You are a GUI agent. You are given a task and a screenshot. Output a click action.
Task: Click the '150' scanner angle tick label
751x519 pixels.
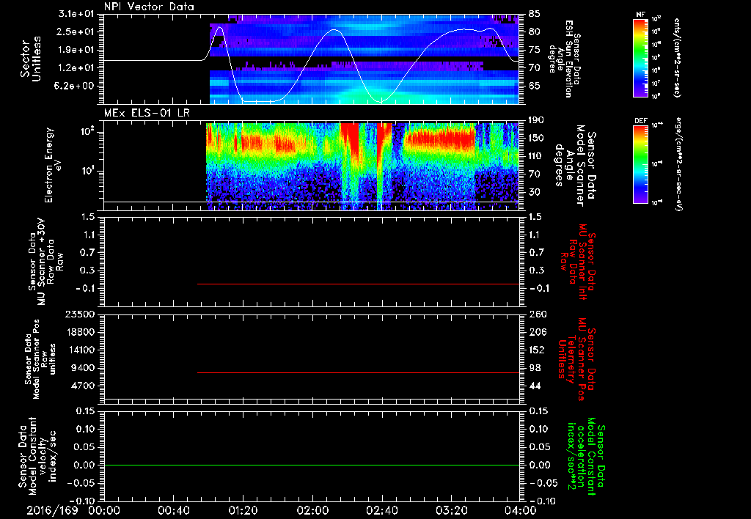coord(536,138)
